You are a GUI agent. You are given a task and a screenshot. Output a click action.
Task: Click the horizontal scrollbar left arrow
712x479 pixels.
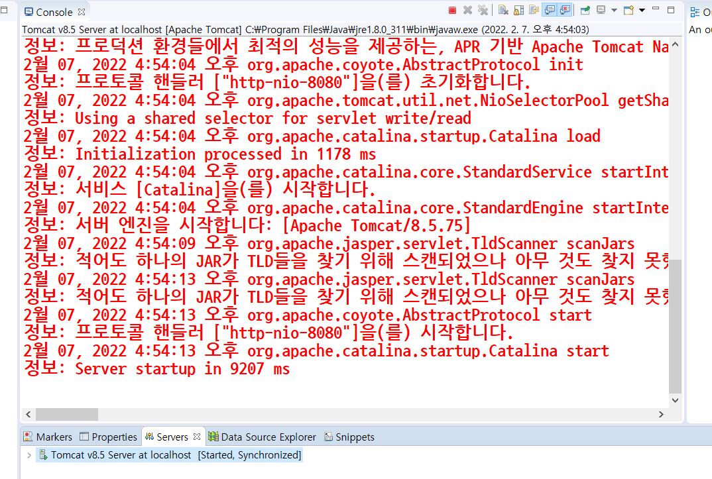[x=29, y=414]
